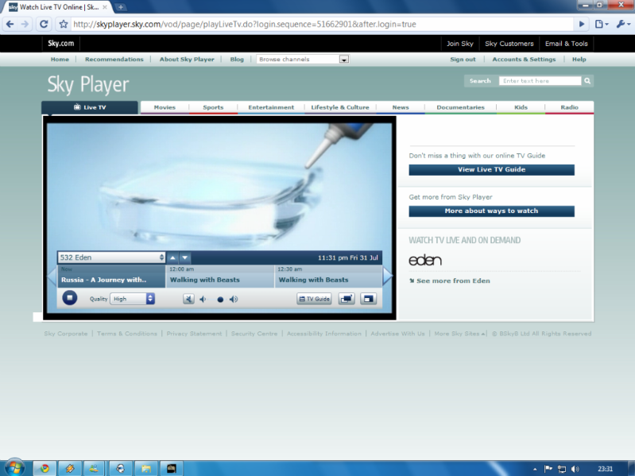
Task: Open browser page menu
Action: coord(602,25)
